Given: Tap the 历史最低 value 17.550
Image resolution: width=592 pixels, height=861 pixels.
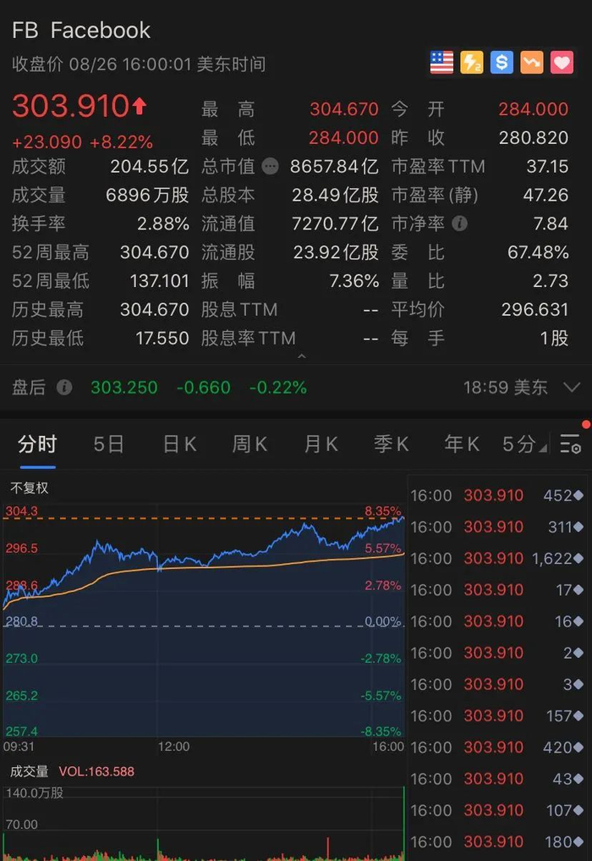Looking at the screenshot, I should point(162,339).
